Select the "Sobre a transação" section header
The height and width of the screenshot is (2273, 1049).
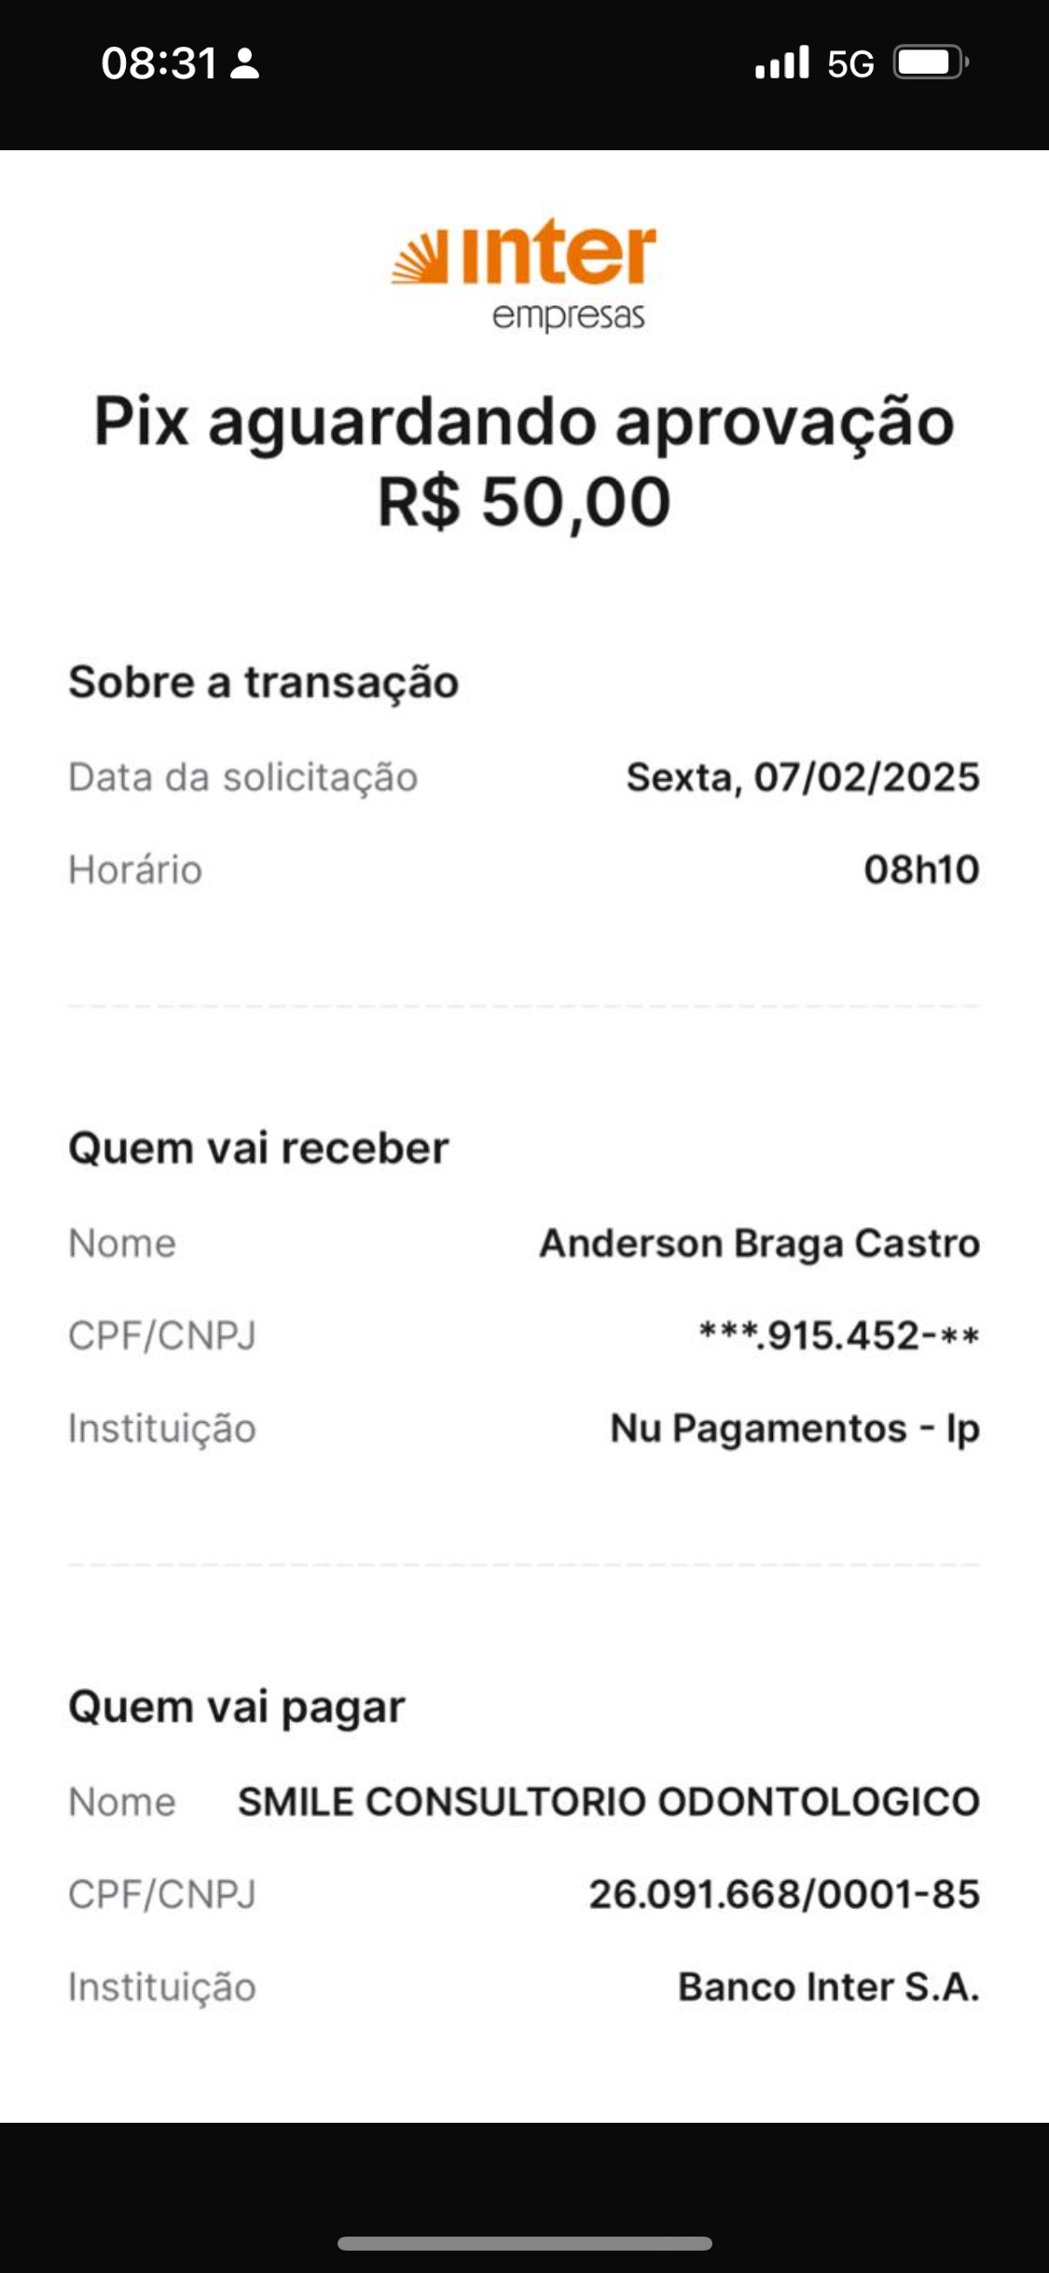[263, 682]
